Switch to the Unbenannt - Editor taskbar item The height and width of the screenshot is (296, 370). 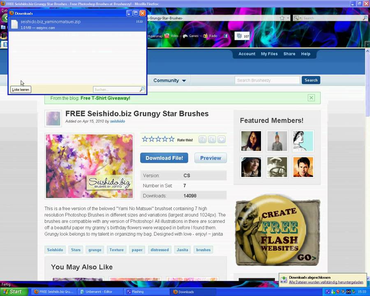[x=101, y=292]
